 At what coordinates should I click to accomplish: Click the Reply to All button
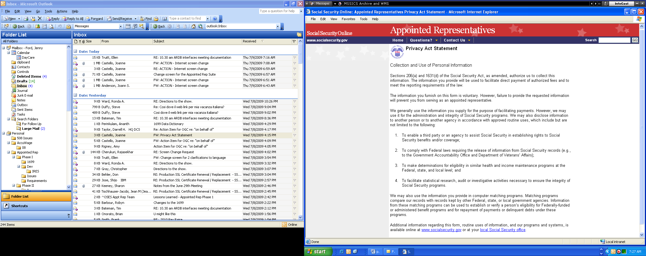[x=73, y=19]
